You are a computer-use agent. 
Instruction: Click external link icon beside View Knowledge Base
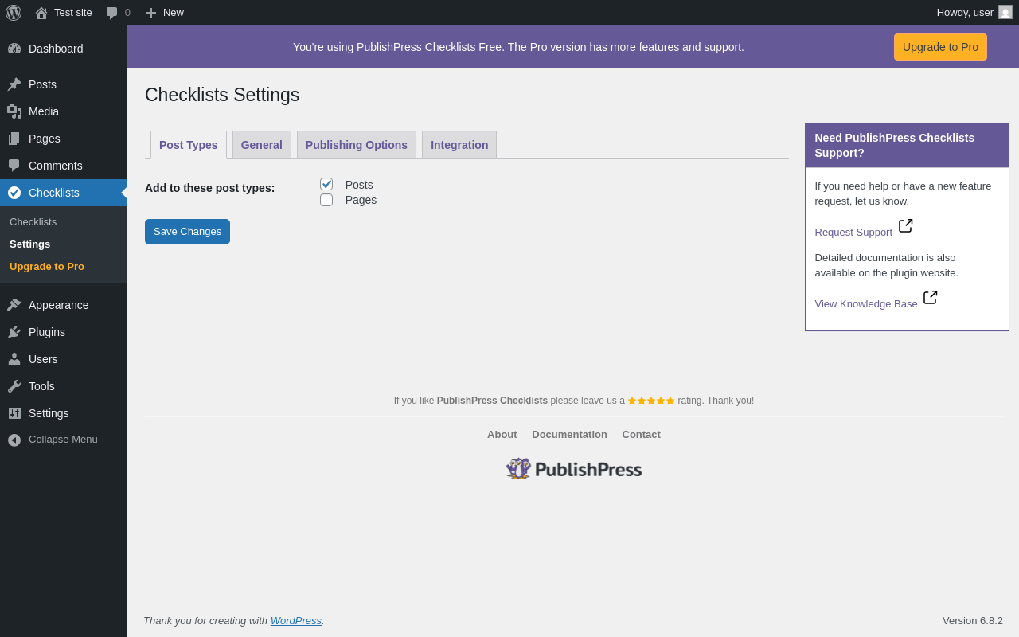click(931, 298)
